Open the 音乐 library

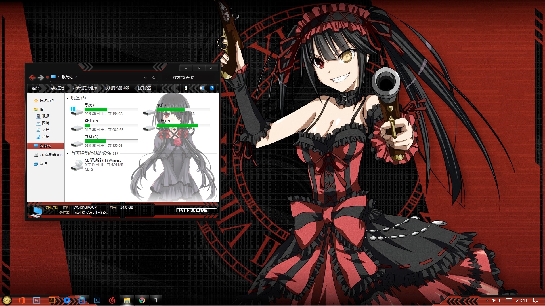[x=43, y=137]
